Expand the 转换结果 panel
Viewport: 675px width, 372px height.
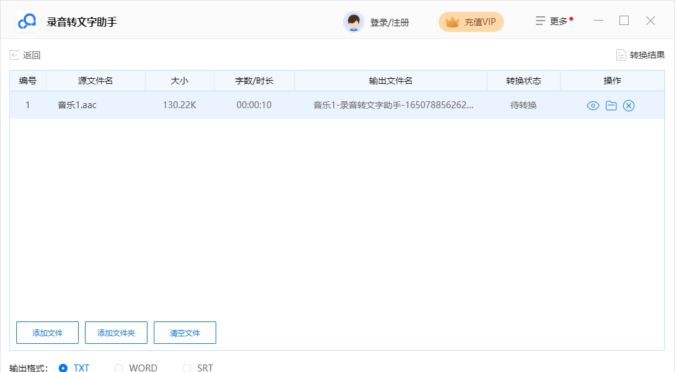click(644, 55)
